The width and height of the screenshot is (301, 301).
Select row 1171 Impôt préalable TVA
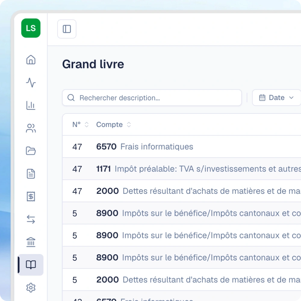click(x=182, y=169)
